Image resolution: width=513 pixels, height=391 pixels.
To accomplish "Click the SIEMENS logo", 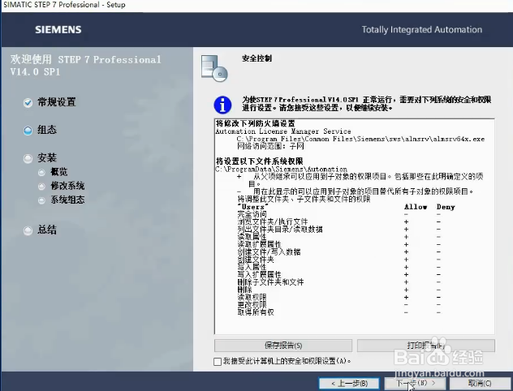I will click(x=58, y=30).
